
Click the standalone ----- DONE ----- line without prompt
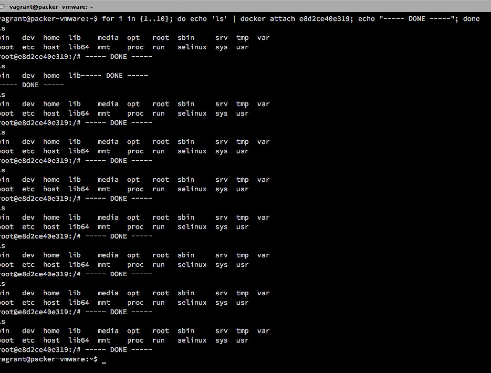(32, 85)
